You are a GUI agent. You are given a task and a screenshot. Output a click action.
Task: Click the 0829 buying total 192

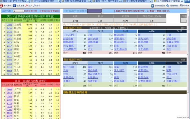tap(85, 53)
